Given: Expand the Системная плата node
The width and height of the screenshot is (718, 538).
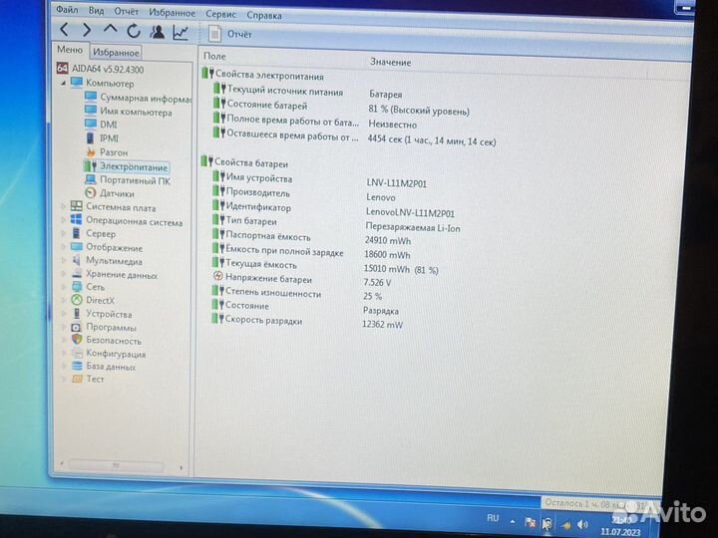Looking at the screenshot, I should (x=63, y=206).
